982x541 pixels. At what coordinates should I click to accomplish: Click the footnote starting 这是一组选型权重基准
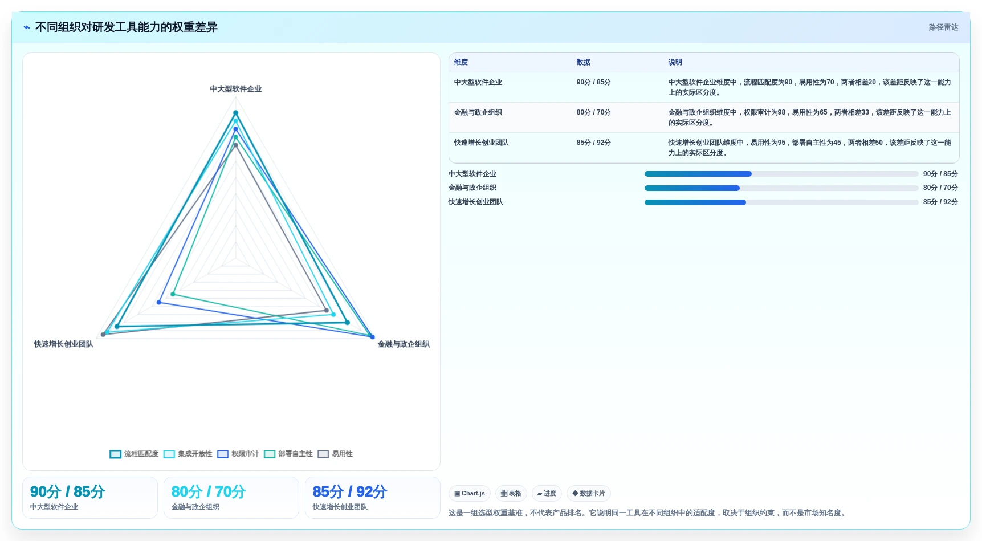[648, 513]
